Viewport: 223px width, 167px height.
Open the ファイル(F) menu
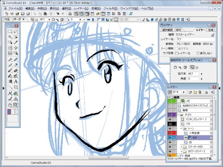tap(15, 8)
